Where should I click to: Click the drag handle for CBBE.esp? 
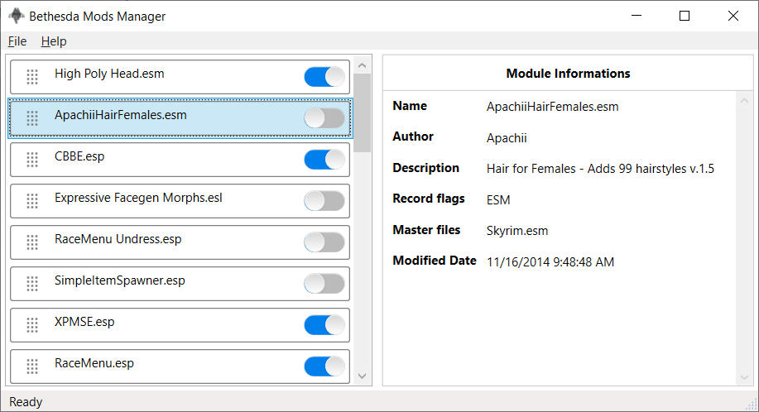pos(32,160)
